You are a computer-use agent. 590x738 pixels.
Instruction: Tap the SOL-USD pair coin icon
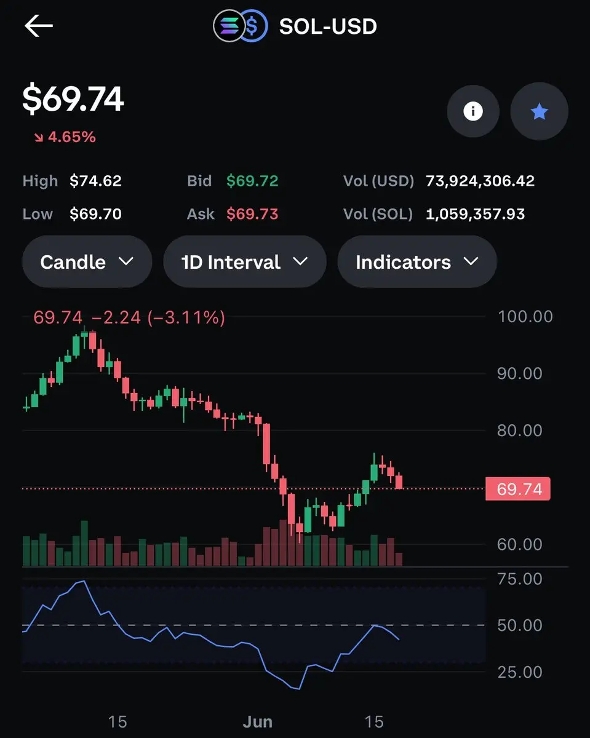pos(240,26)
